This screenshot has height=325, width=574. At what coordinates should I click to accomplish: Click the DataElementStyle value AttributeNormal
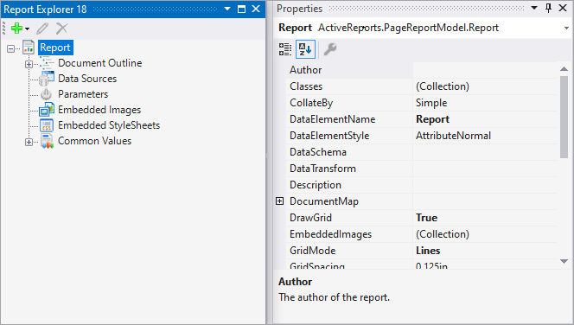453,136
